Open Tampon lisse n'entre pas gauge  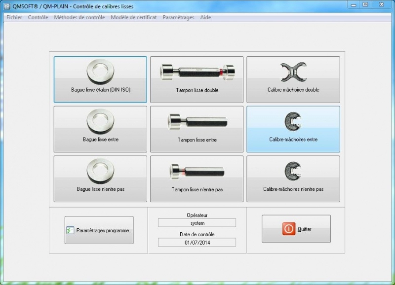pyautogui.click(x=197, y=179)
